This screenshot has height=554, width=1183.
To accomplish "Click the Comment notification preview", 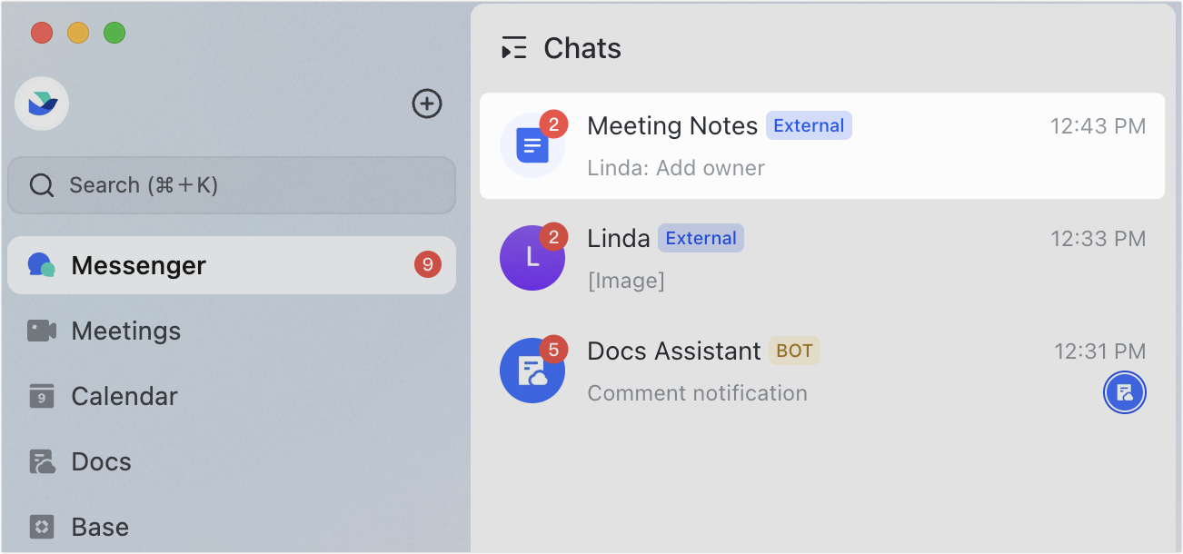I will pos(697,393).
